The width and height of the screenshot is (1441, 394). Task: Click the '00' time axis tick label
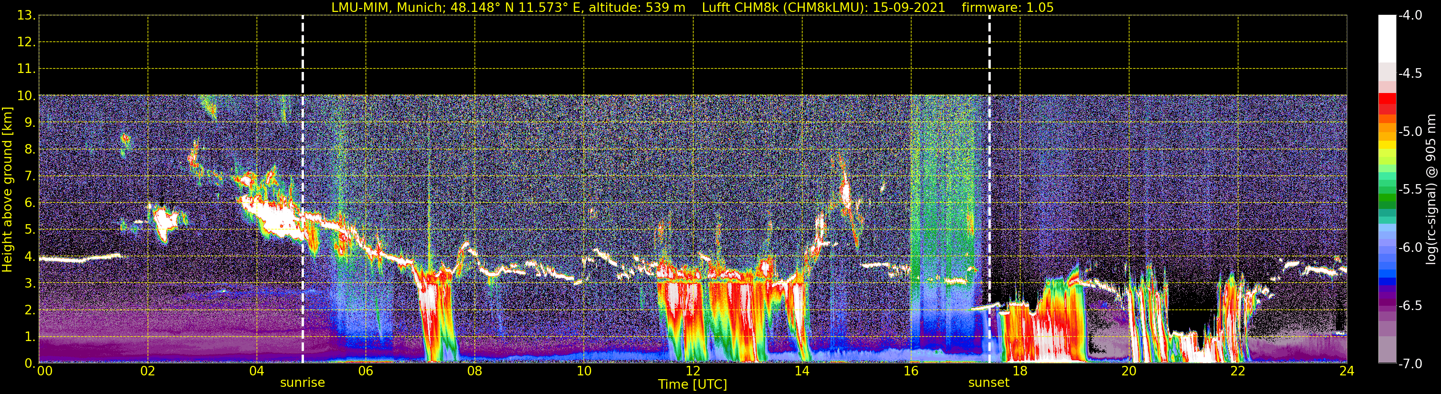point(45,371)
